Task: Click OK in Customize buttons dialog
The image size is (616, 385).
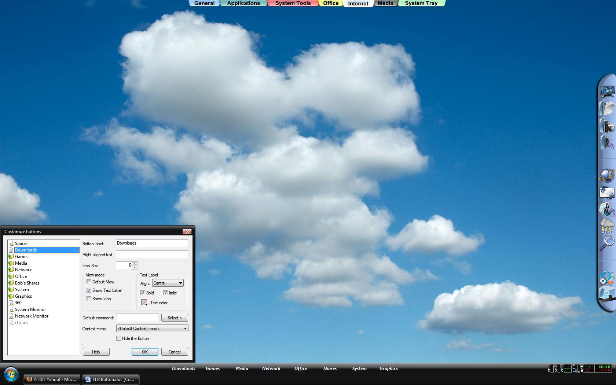Action: pos(145,352)
